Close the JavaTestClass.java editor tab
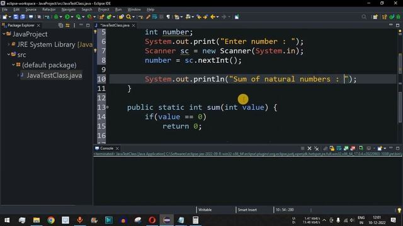This screenshot has height=226, width=403. 133,25
